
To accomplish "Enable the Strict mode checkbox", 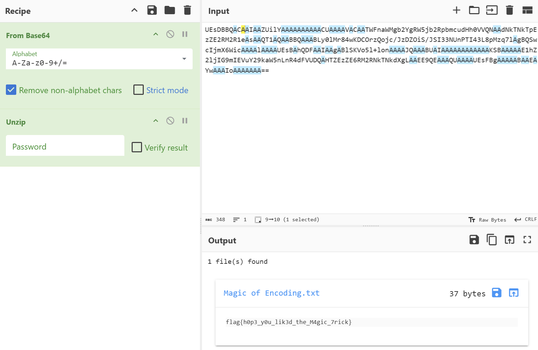I will [x=139, y=90].
